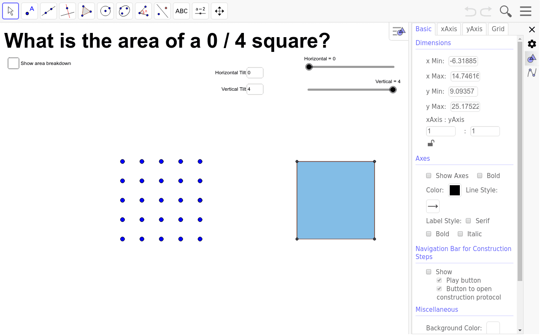Toggle the Serif label style checkbox
This screenshot has width=540, height=335.
coord(468,221)
